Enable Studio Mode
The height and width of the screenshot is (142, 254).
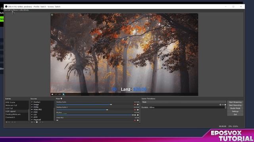(x=235, y=108)
